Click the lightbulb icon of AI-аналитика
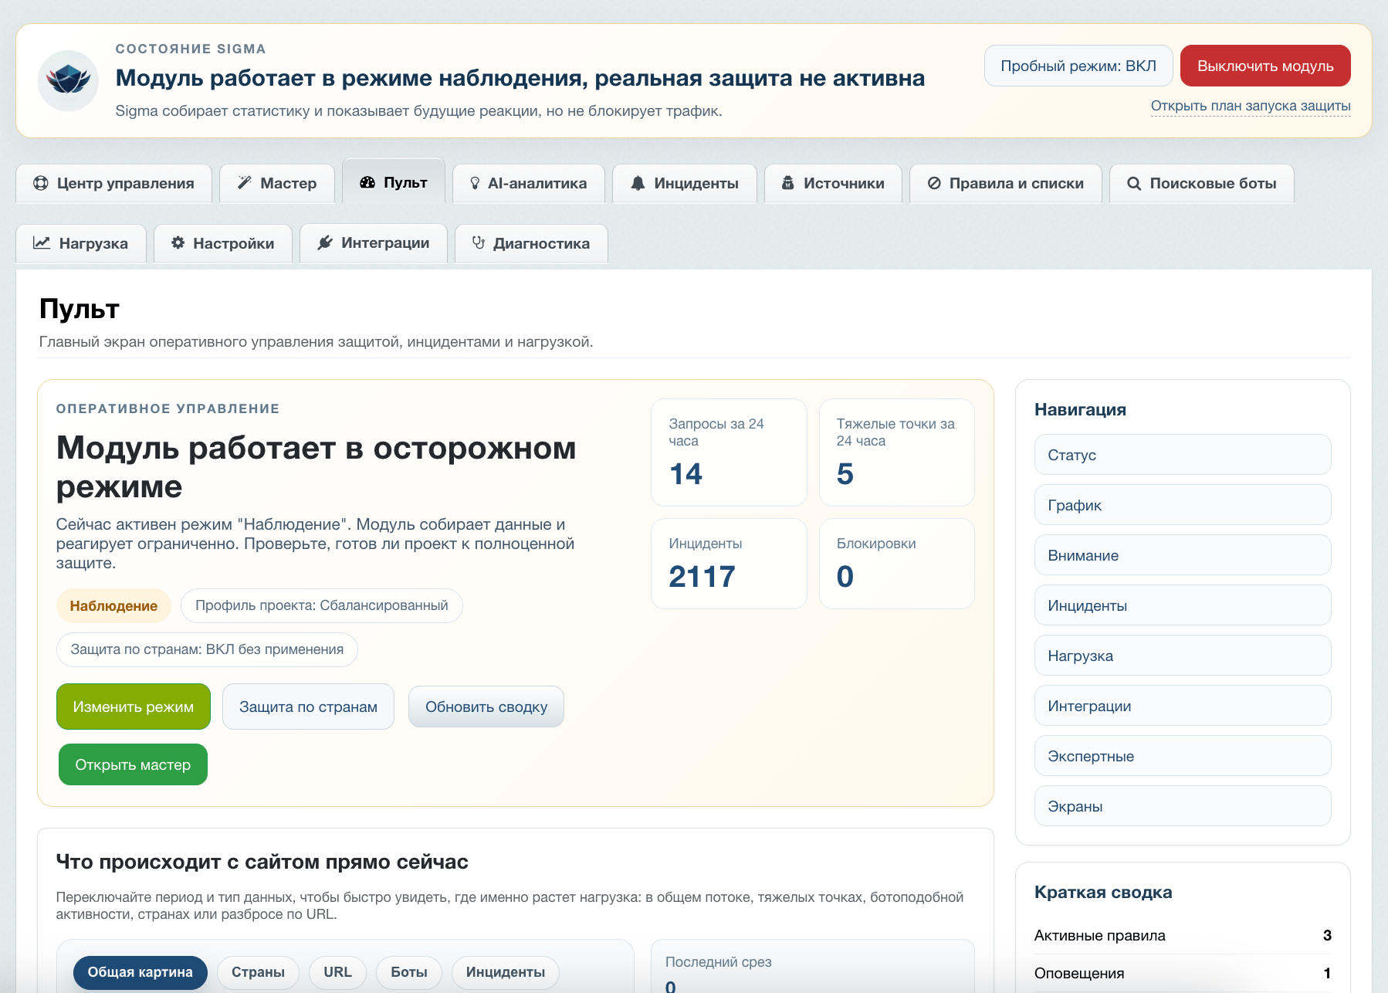 coord(475,183)
